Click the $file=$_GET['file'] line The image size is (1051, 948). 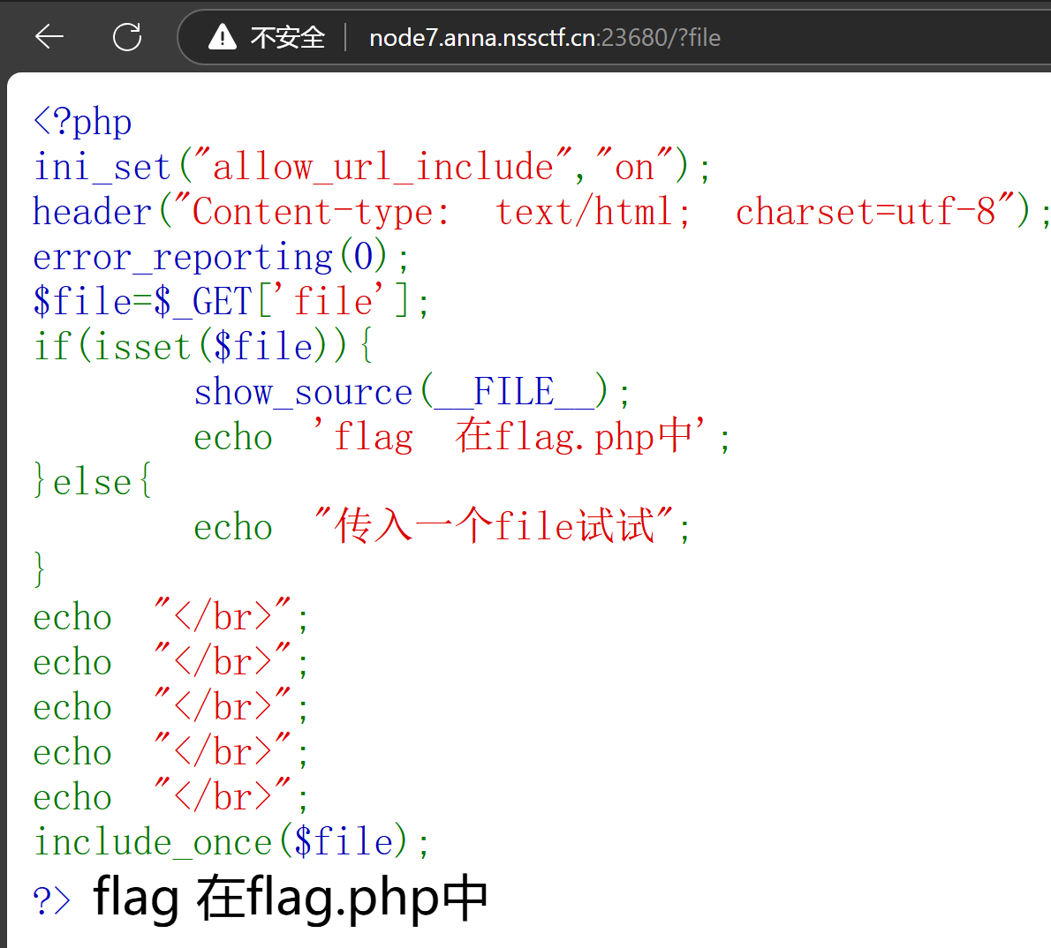tap(231, 301)
